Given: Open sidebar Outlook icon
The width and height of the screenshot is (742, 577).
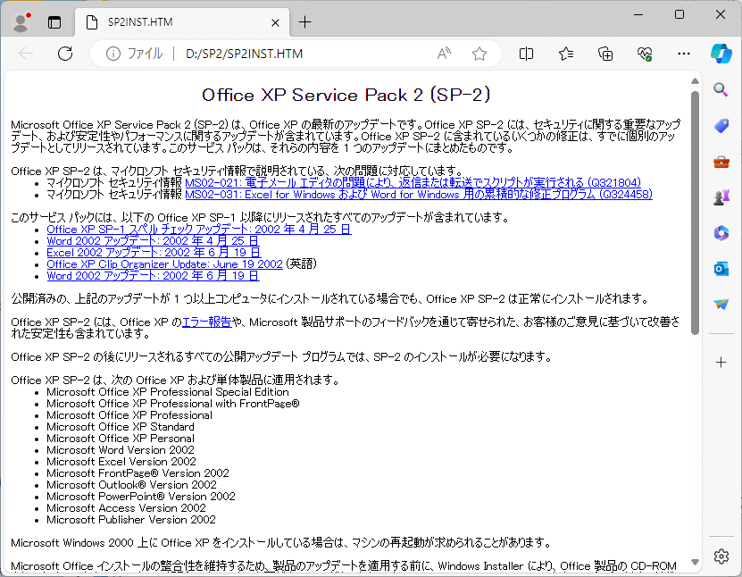Looking at the screenshot, I should (721, 269).
